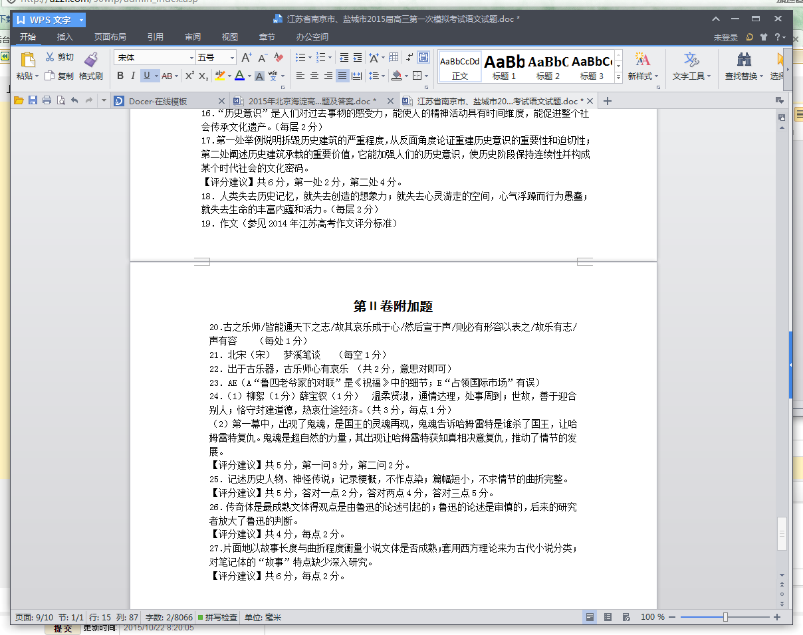Decrease paragraph indent
This screenshot has height=635, width=803.
pyautogui.click(x=344, y=58)
